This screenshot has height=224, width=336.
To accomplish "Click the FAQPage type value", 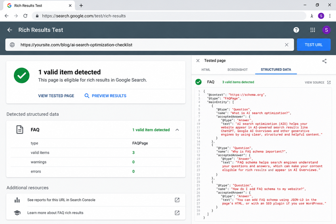I will tap(140, 143).
